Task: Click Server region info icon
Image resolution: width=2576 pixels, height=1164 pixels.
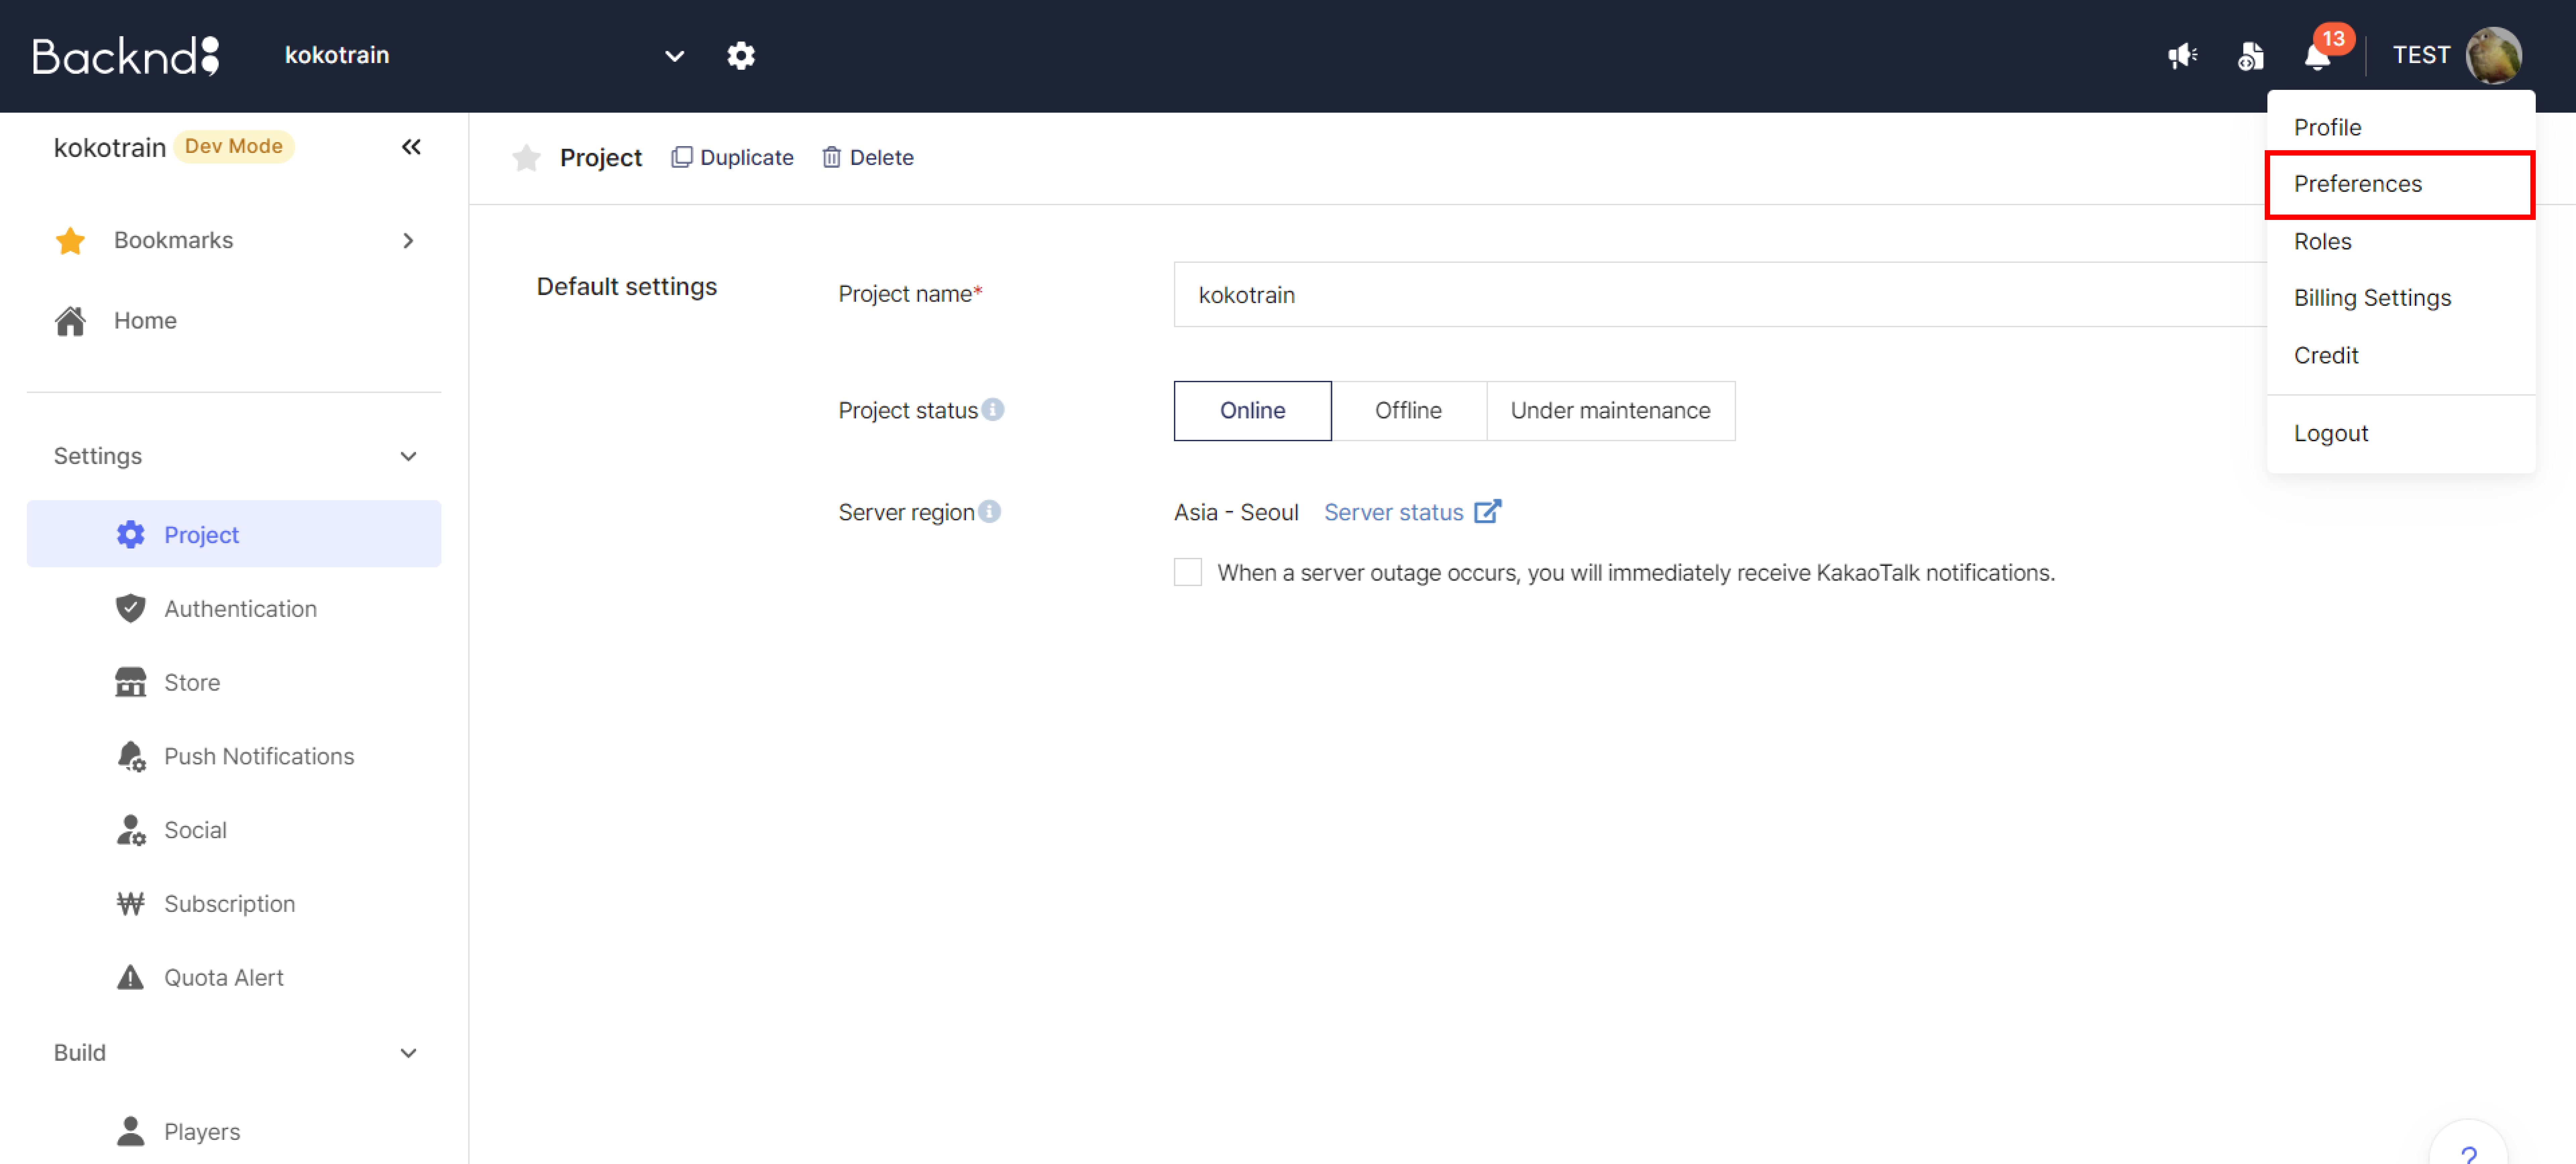Action: click(x=989, y=512)
